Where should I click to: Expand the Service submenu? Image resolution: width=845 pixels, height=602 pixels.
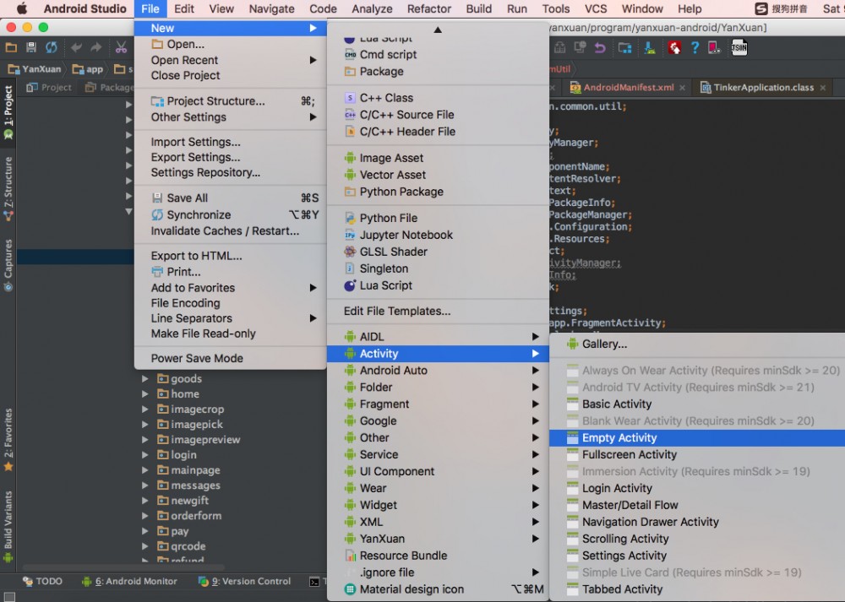point(438,454)
